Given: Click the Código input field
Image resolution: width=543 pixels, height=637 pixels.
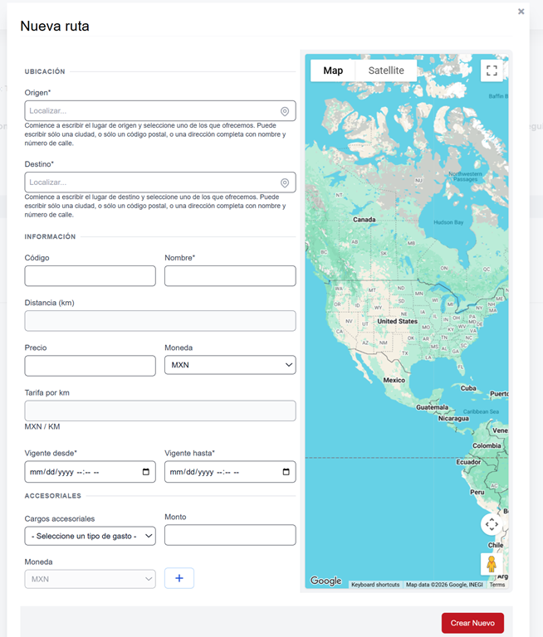Looking at the screenshot, I should click(90, 276).
